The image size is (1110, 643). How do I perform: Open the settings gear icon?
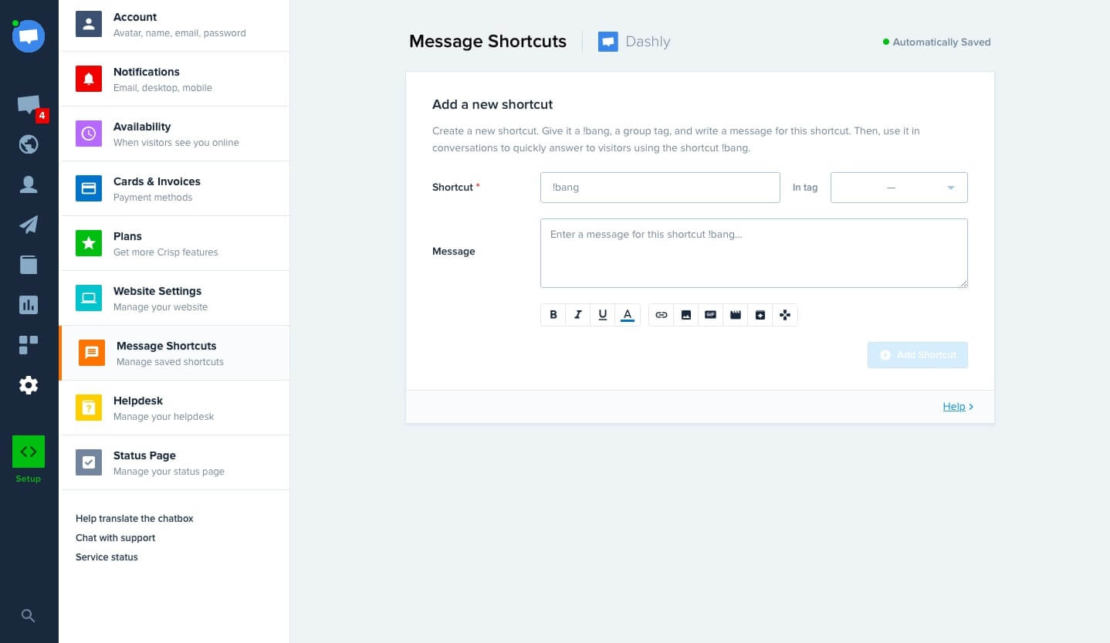(x=29, y=385)
